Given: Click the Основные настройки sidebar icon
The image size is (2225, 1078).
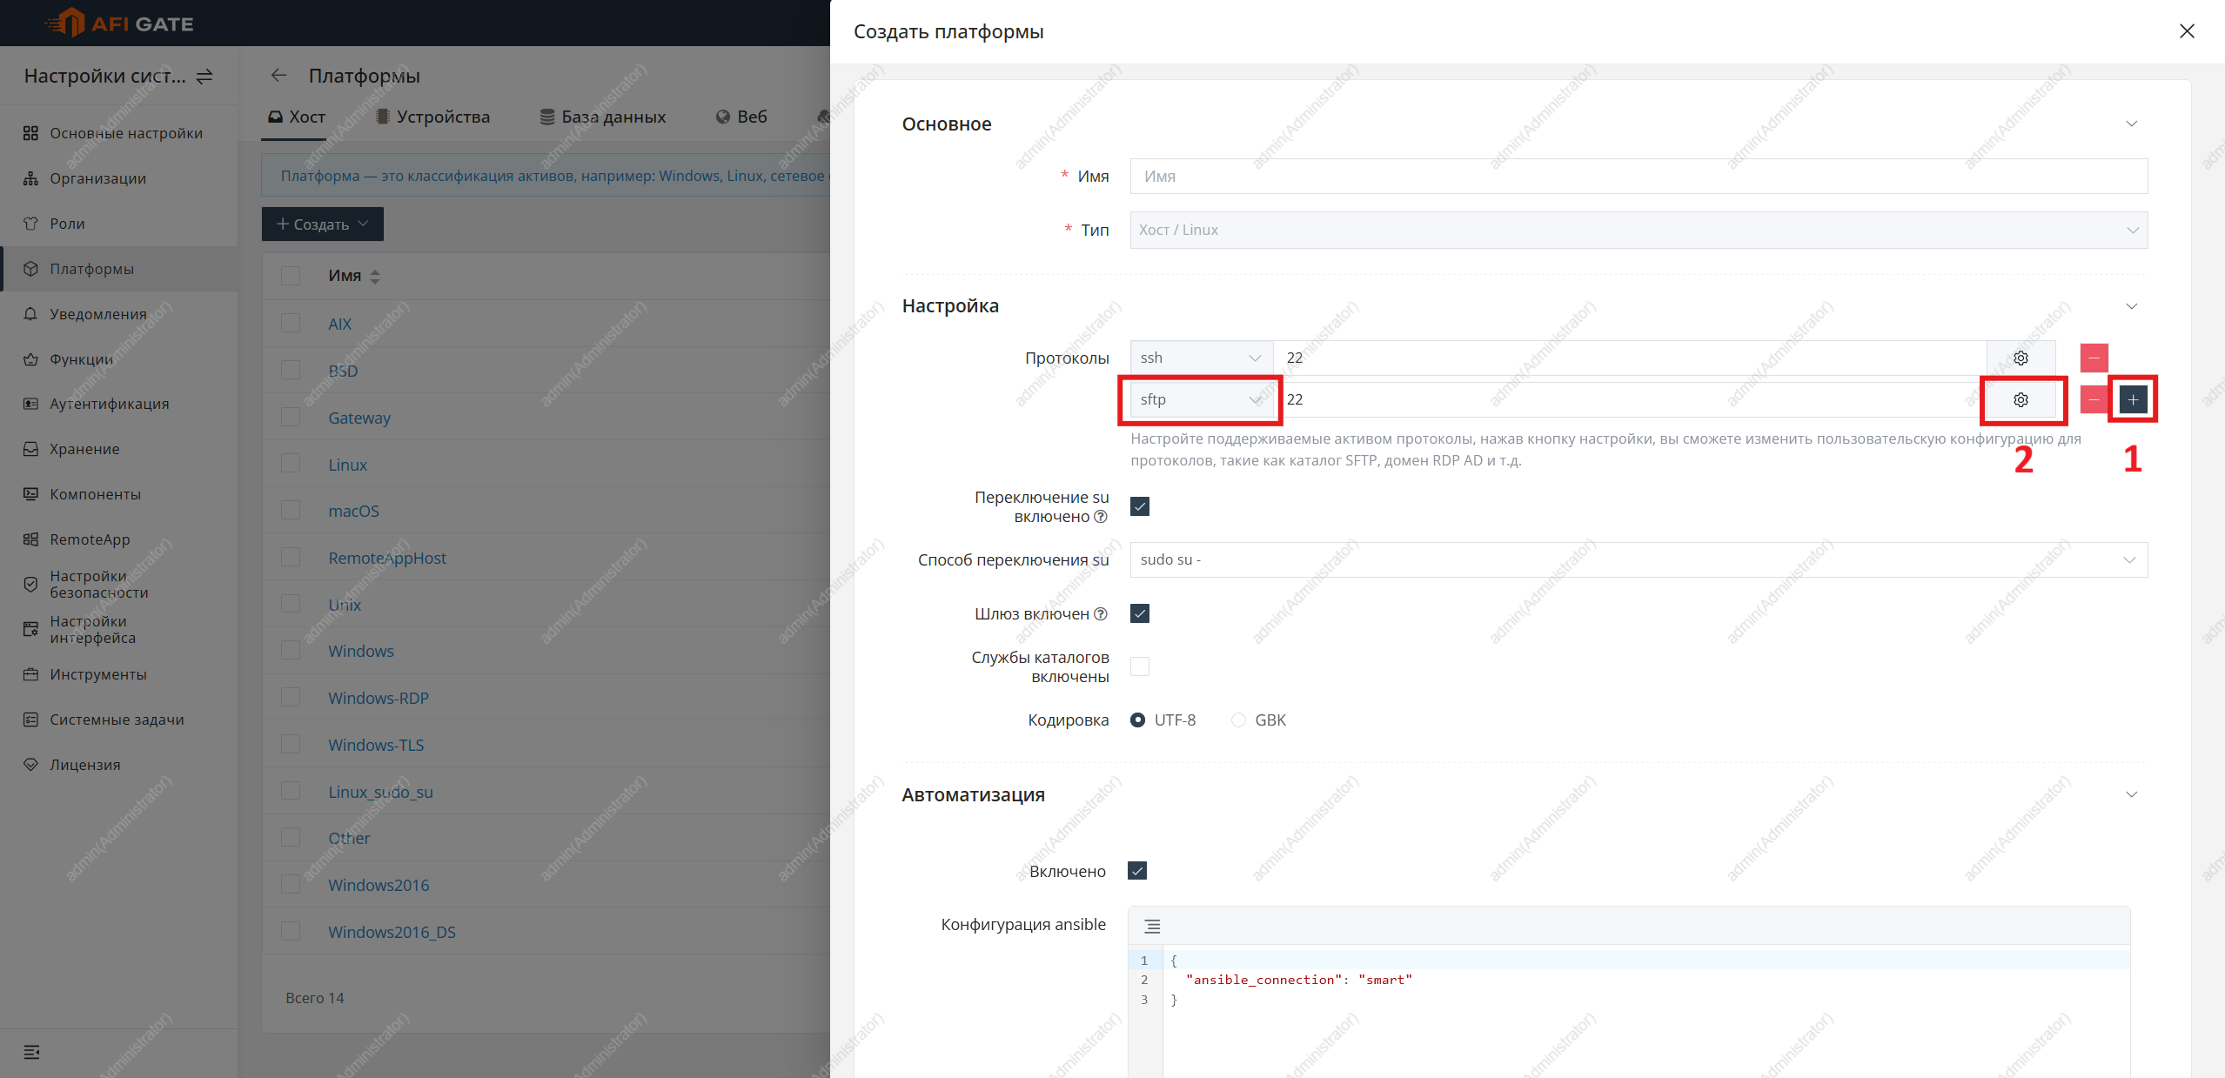Looking at the screenshot, I should point(30,133).
